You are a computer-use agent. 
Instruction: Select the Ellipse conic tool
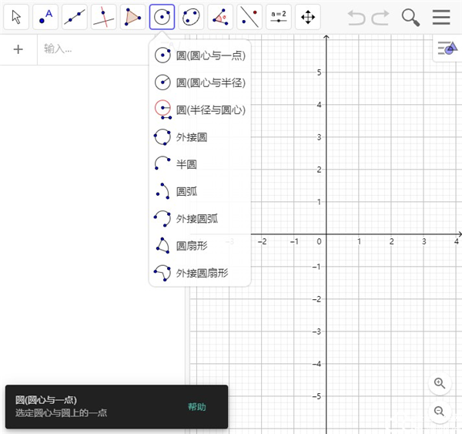[192, 16]
